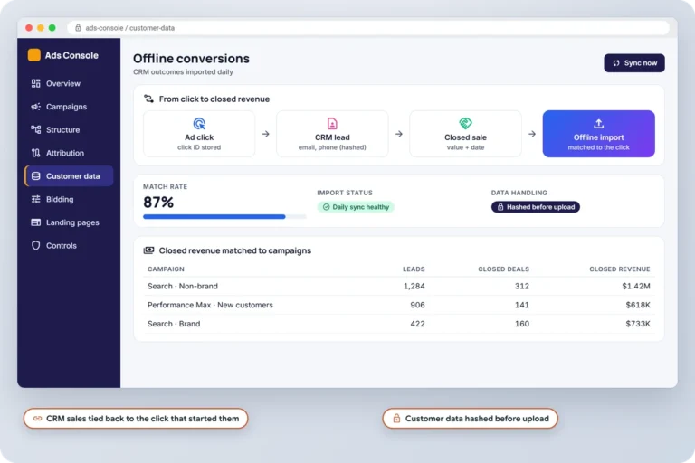This screenshot has width=695, height=463.
Task: Click the 141 closed deals value
Action: (x=521, y=305)
